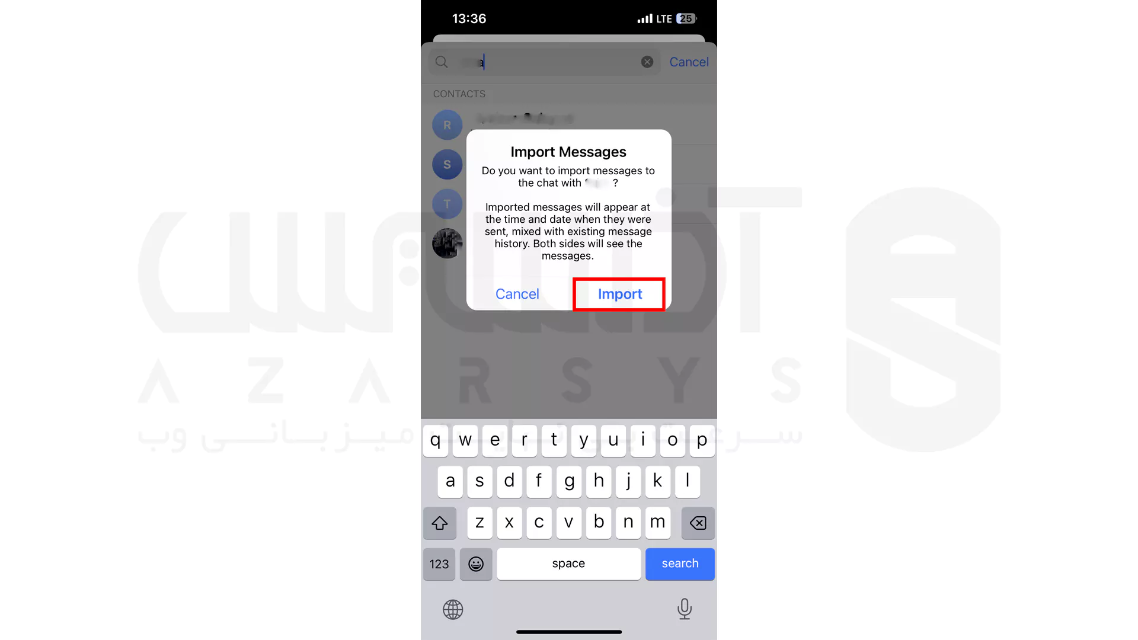
Task: Select contact with avatar R
Action: click(x=447, y=125)
